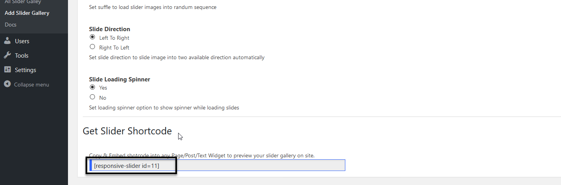Click the "Left To Right" option label
Viewport: 561px width, 185px height.
[114, 38]
